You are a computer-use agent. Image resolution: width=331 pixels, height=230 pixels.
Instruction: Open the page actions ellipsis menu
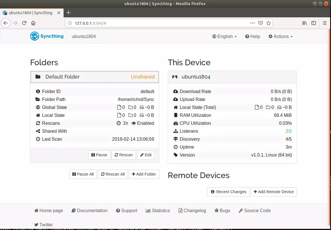tap(253, 23)
